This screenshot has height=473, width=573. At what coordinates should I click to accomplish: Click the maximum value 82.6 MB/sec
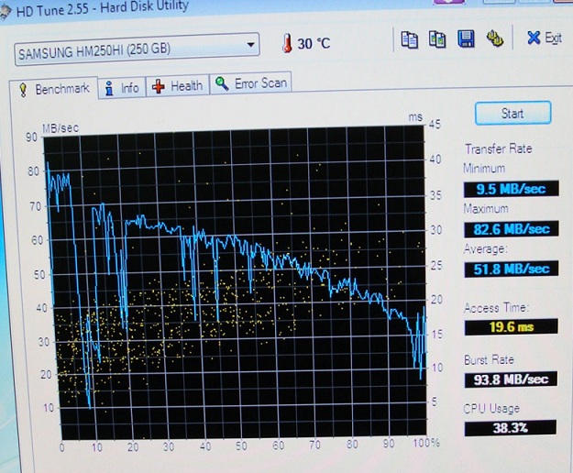[x=512, y=229]
